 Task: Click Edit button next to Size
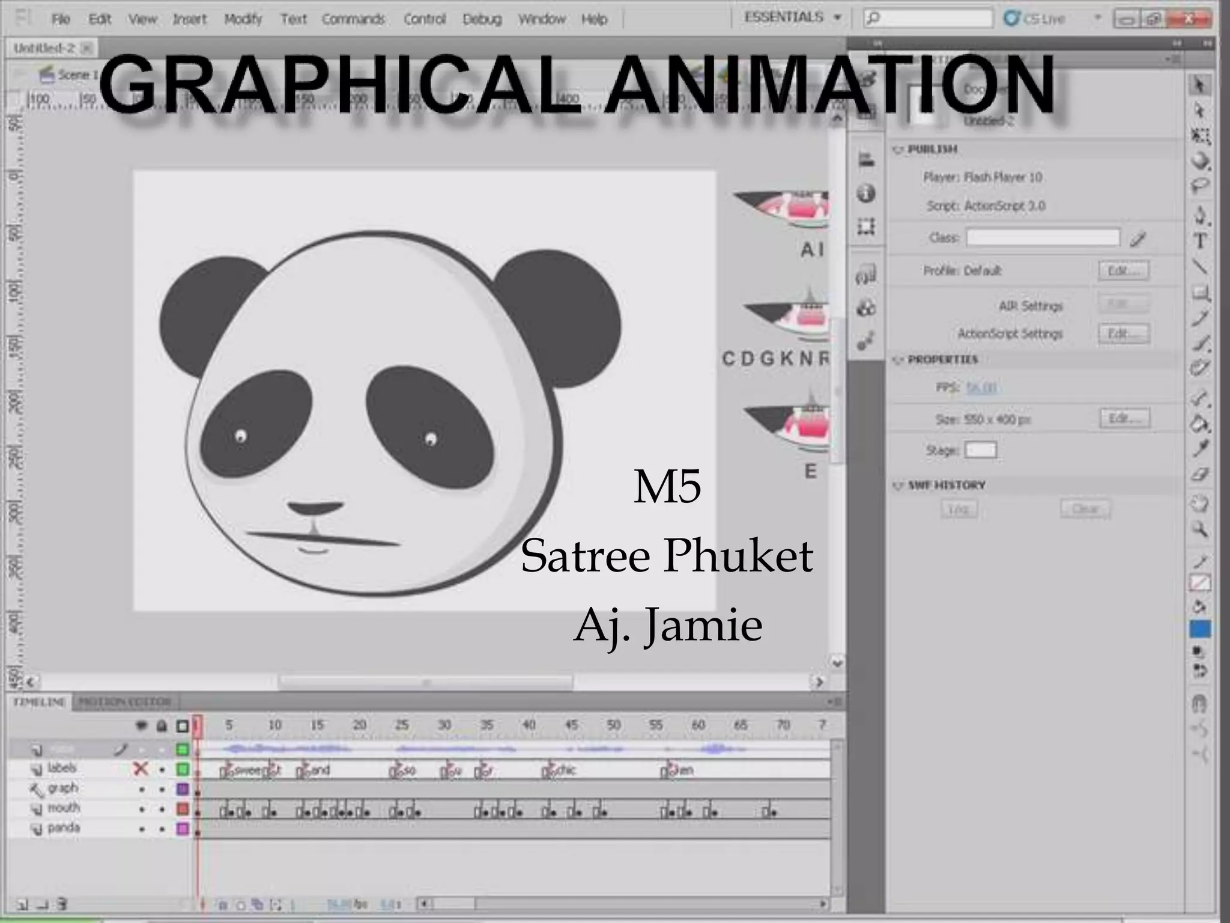pyautogui.click(x=1124, y=418)
